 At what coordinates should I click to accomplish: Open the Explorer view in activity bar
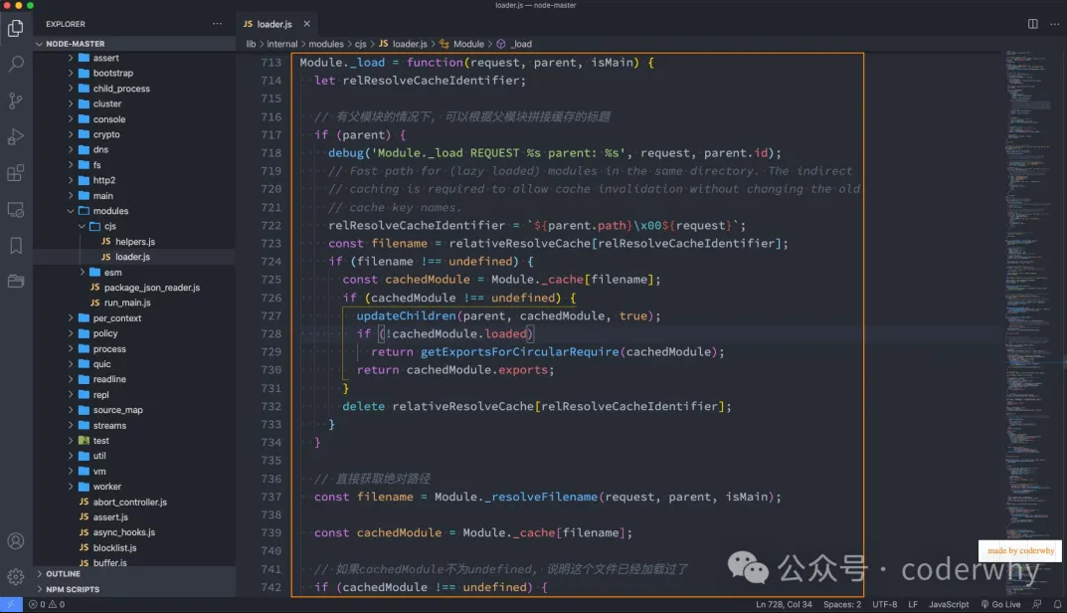[x=16, y=27]
